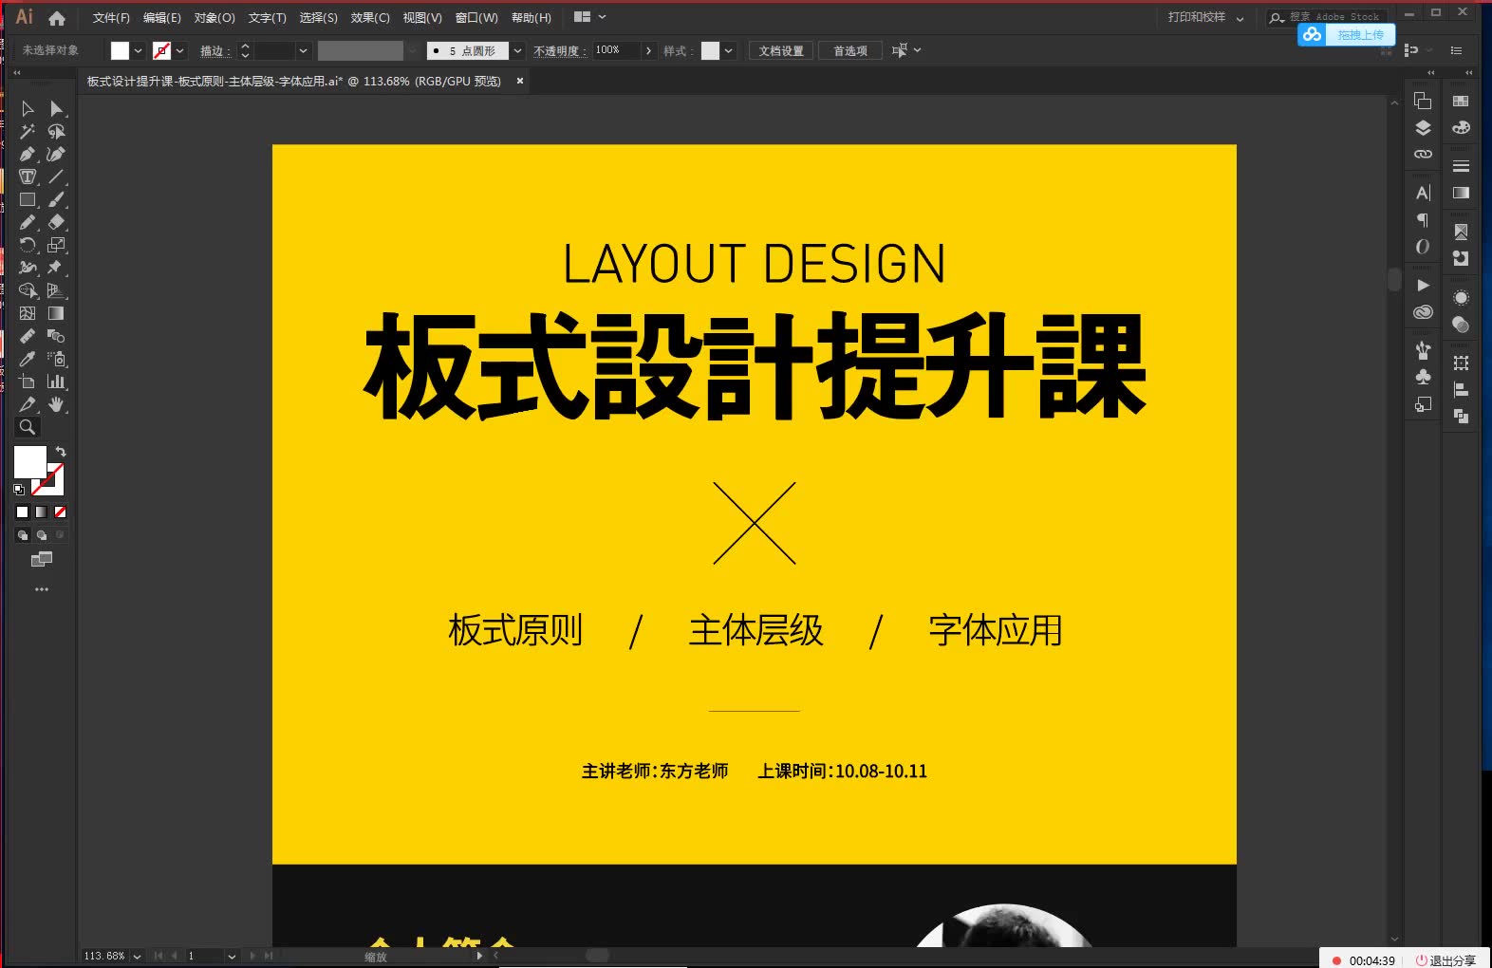The image size is (1492, 968).
Task: Set paint mode to solid Color
Action: click(23, 512)
